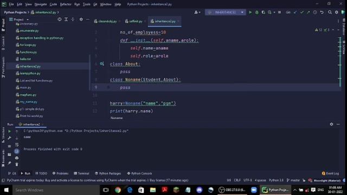Open IDE settings gear in top toolbar
Viewport: 347px width, 195px height.
(336, 12)
